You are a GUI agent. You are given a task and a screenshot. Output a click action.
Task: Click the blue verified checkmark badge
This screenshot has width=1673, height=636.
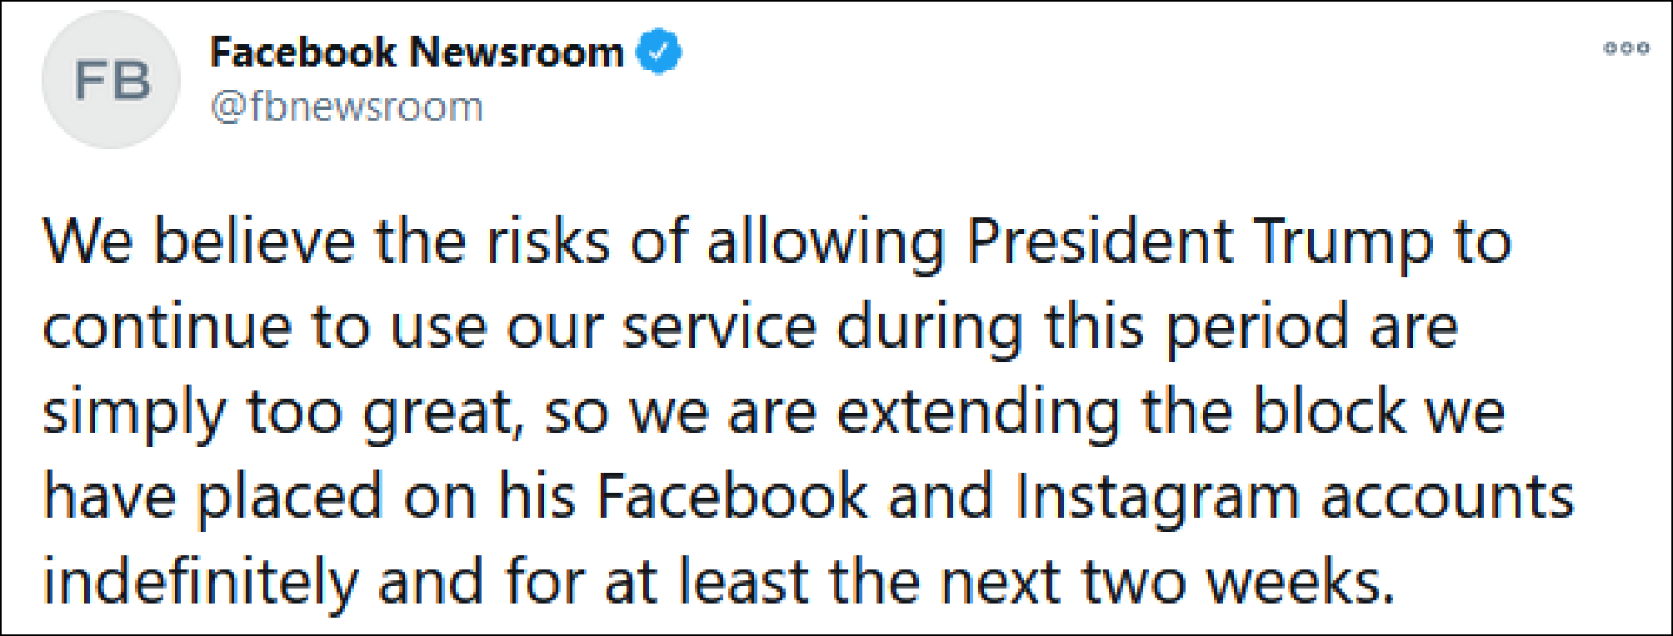point(659,52)
